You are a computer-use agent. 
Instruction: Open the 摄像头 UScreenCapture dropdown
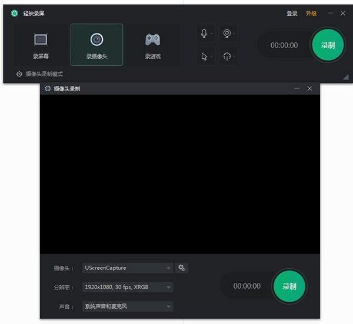(x=128, y=268)
